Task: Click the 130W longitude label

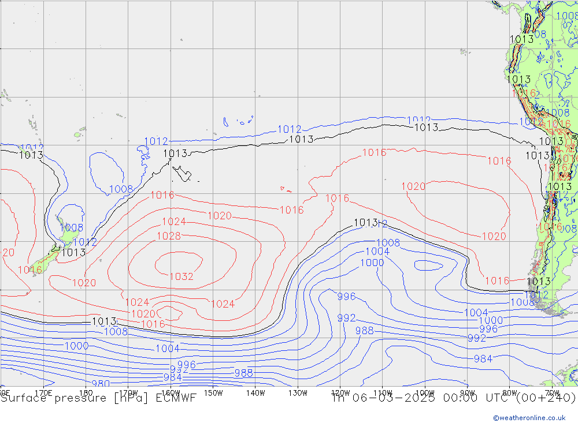Action: (298, 393)
